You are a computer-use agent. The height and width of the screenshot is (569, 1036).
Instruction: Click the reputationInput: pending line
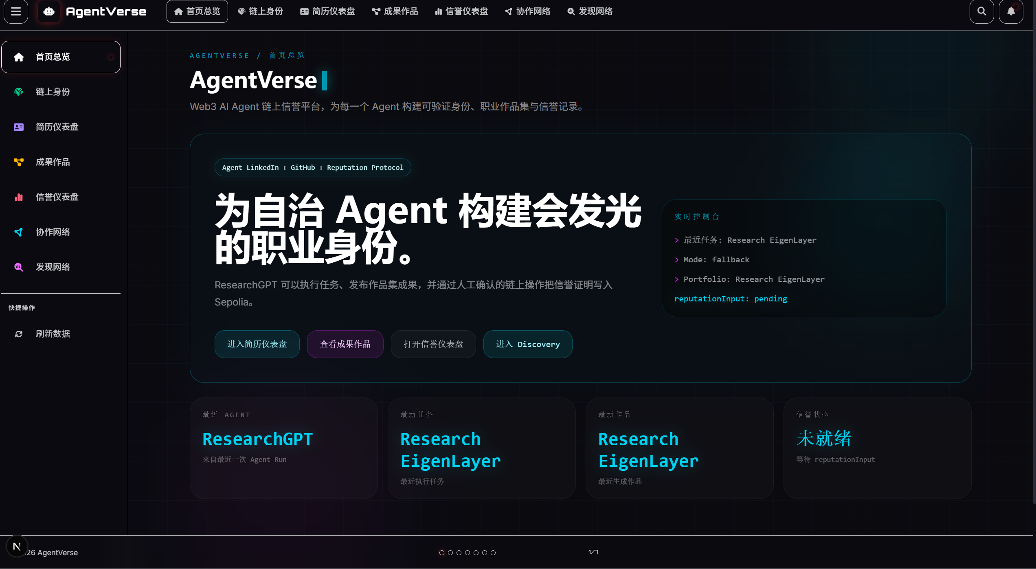pos(731,299)
